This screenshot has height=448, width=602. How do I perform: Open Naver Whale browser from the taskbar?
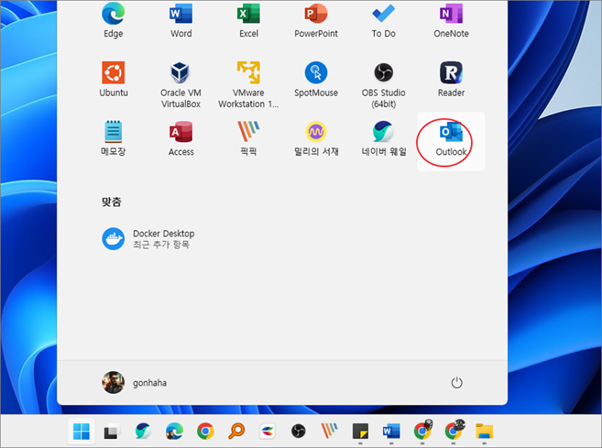[x=143, y=431]
